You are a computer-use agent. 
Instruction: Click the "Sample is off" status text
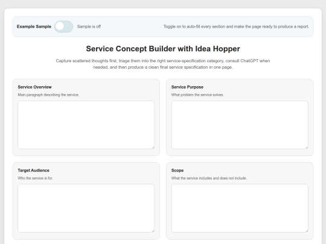(x=89, y=27)
